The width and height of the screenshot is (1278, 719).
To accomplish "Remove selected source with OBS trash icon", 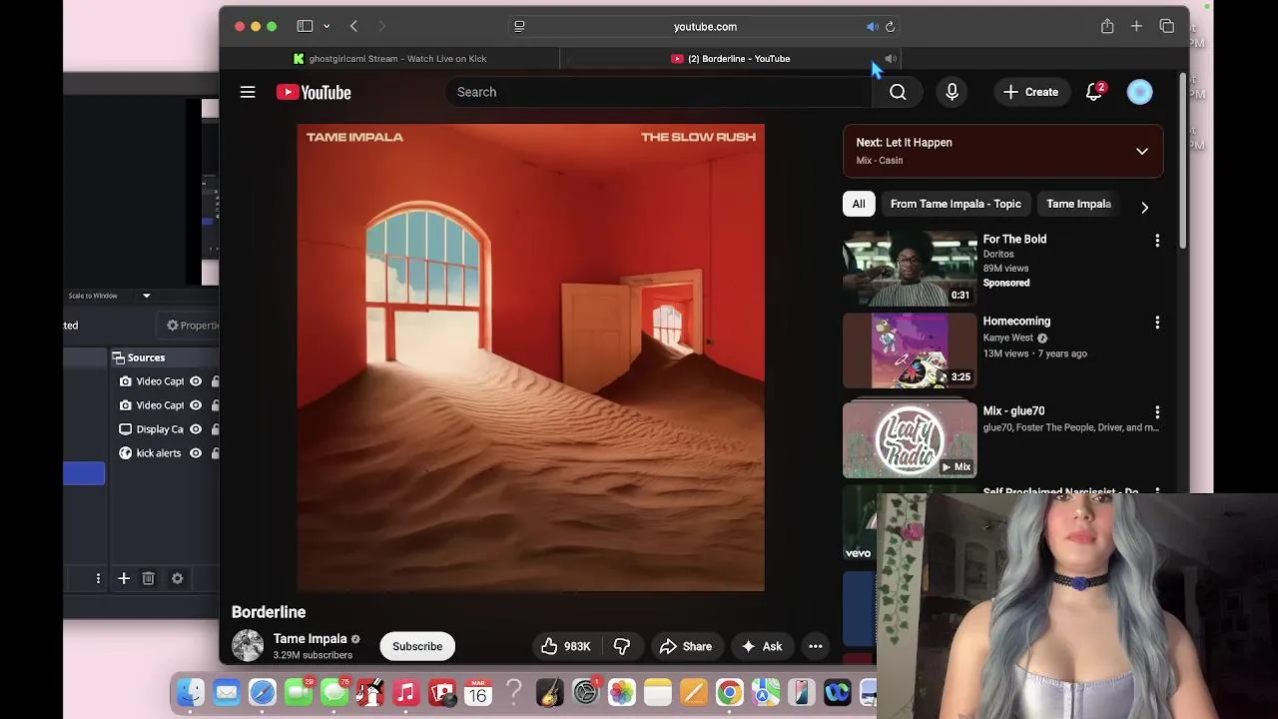I will pos(148,578).
